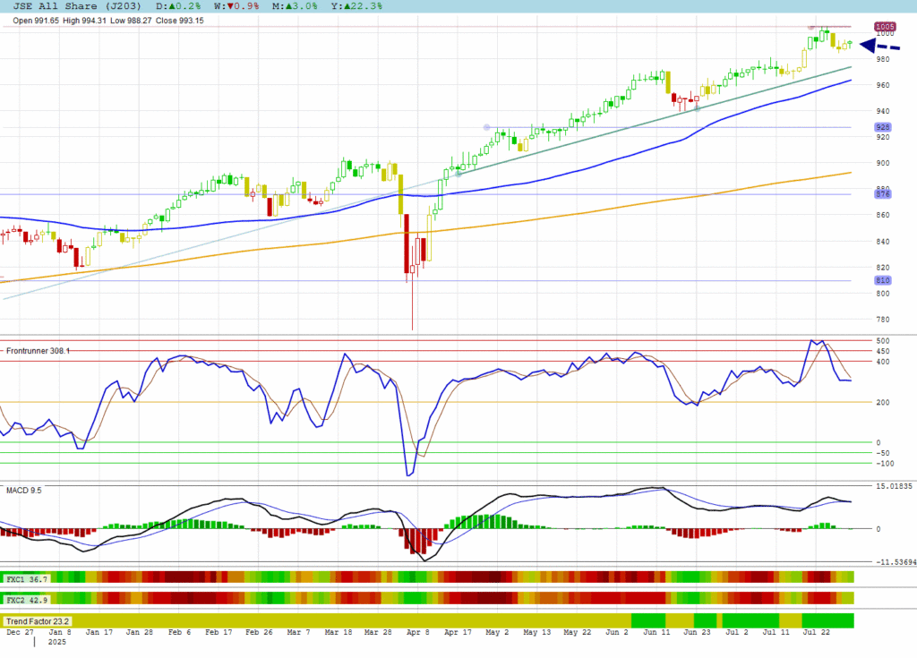
Task: Click the Close 993.15 value
Action: pyautogui.click(x=179, y=21)
